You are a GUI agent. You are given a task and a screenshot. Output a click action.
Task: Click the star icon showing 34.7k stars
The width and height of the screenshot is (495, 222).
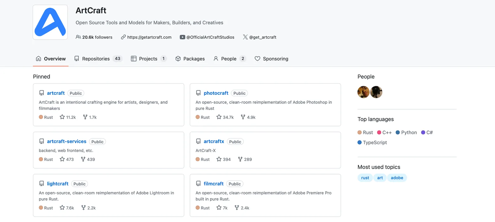219,117
